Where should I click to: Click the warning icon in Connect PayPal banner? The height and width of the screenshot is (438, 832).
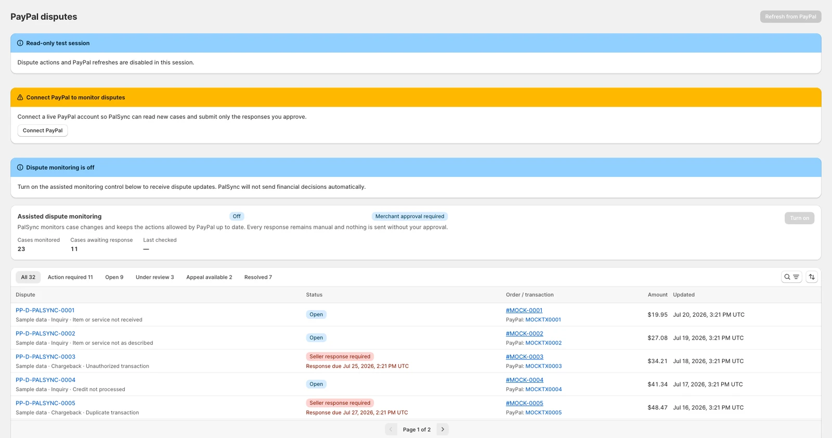click(x=20, y=97)
